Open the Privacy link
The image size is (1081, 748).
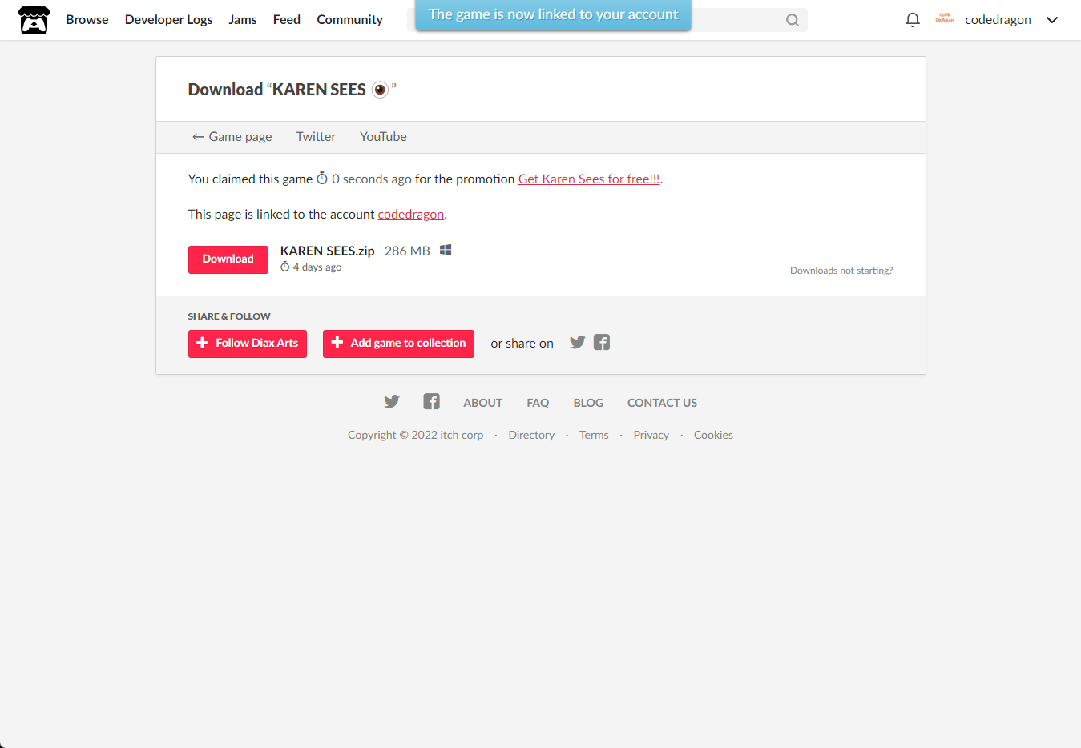(651, 435)
